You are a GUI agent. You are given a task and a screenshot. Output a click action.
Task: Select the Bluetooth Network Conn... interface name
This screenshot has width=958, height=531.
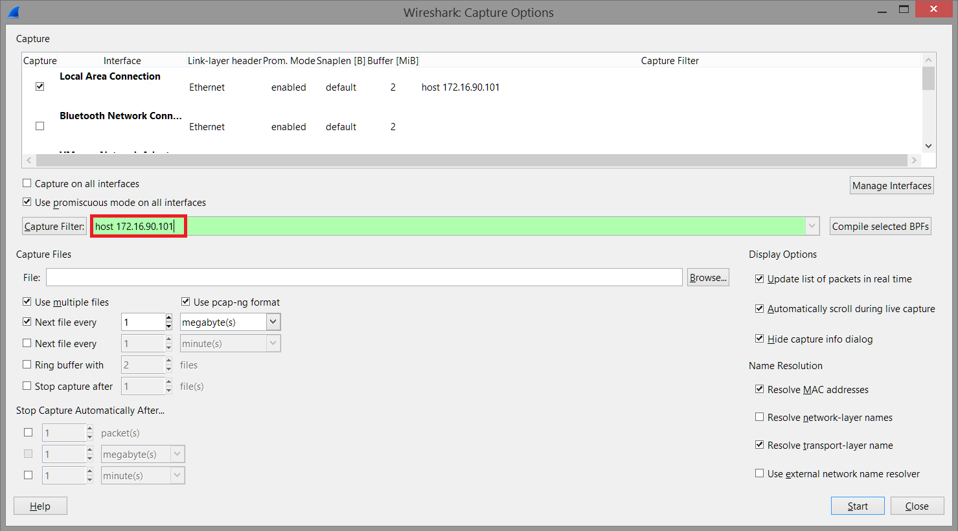pyautogui.click(x=120, y=115)
